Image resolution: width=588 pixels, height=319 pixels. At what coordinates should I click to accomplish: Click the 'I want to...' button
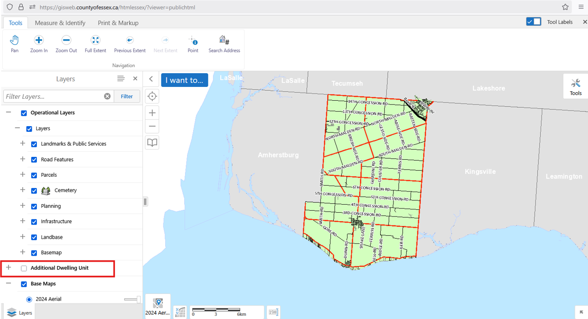tap(184, 80)
